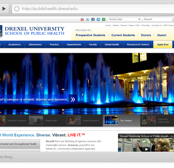The height and width of the screenshot is (168, 174).
Task: Open the Admissions menu
Action: 35,45
